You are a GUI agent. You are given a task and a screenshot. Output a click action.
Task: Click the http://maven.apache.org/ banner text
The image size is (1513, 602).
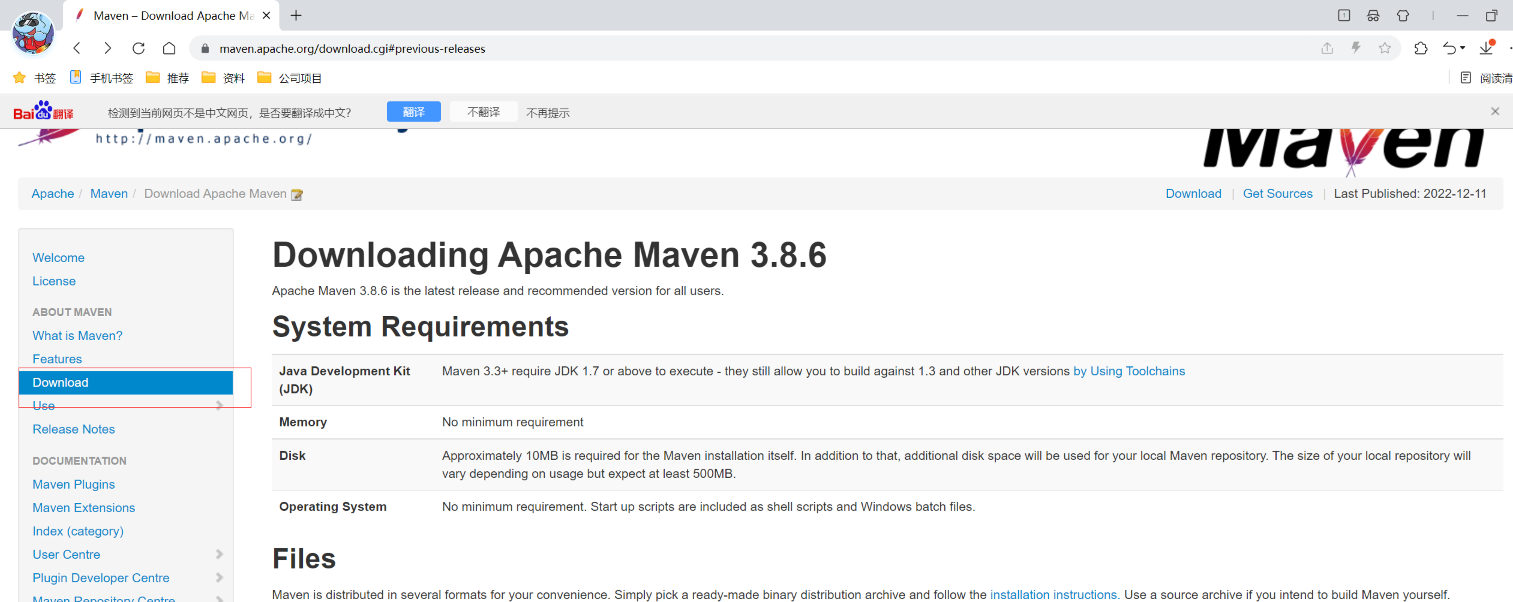tap(204, 139)
